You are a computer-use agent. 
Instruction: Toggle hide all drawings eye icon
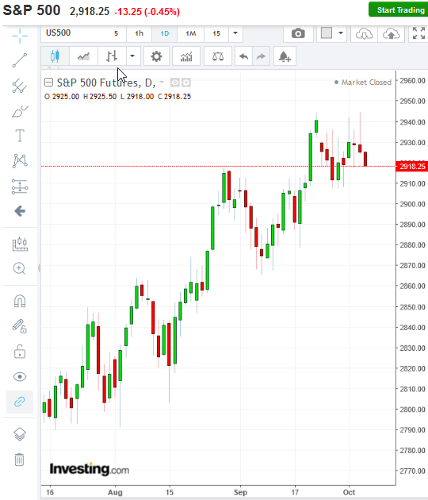tap(20, 377)
